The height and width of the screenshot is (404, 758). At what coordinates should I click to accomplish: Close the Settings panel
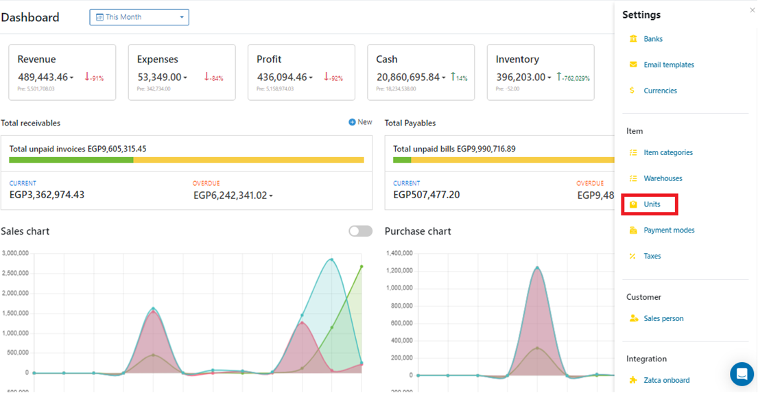point(752,10)
